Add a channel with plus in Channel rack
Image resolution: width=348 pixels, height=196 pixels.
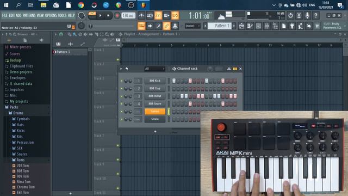click(x=155, y=132)
